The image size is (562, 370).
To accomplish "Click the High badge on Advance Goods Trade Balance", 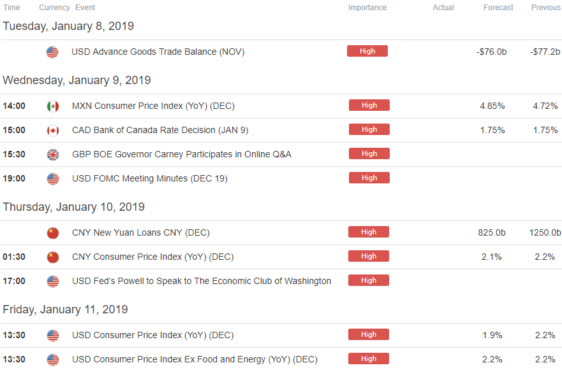I will coord(367,51).
